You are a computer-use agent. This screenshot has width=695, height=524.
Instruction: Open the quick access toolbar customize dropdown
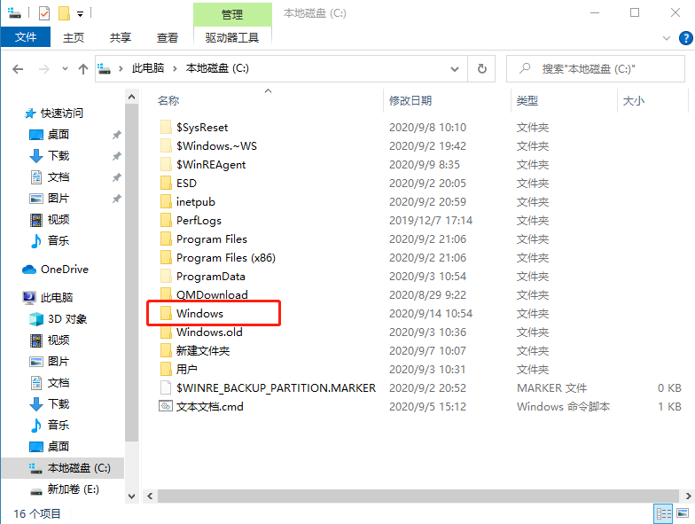tap(80, 14)
